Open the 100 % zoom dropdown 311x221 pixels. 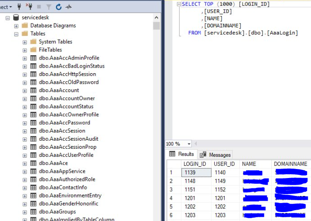pyautogui.click(x=189, y=144)
